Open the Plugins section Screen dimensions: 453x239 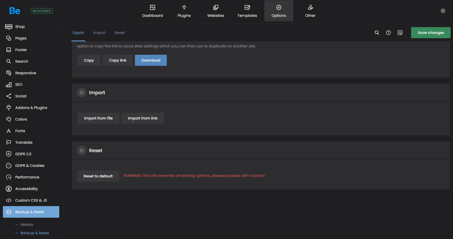click(x=184, y=11)
